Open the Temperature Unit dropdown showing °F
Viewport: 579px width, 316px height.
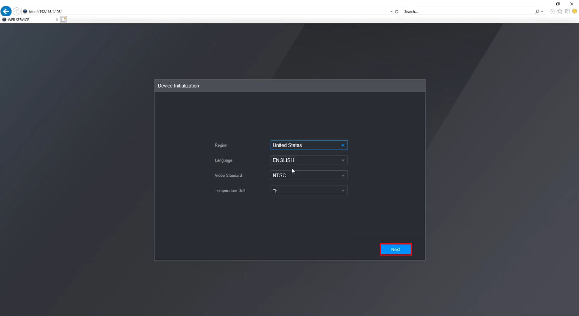pyautogui.click(x=309, y=191)
